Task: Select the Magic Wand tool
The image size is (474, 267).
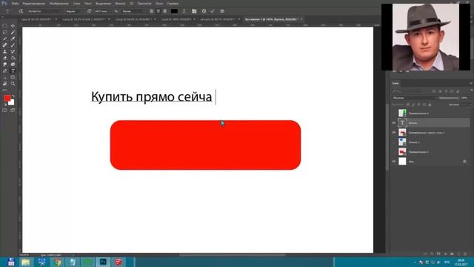Action: (x=13, y=32)
